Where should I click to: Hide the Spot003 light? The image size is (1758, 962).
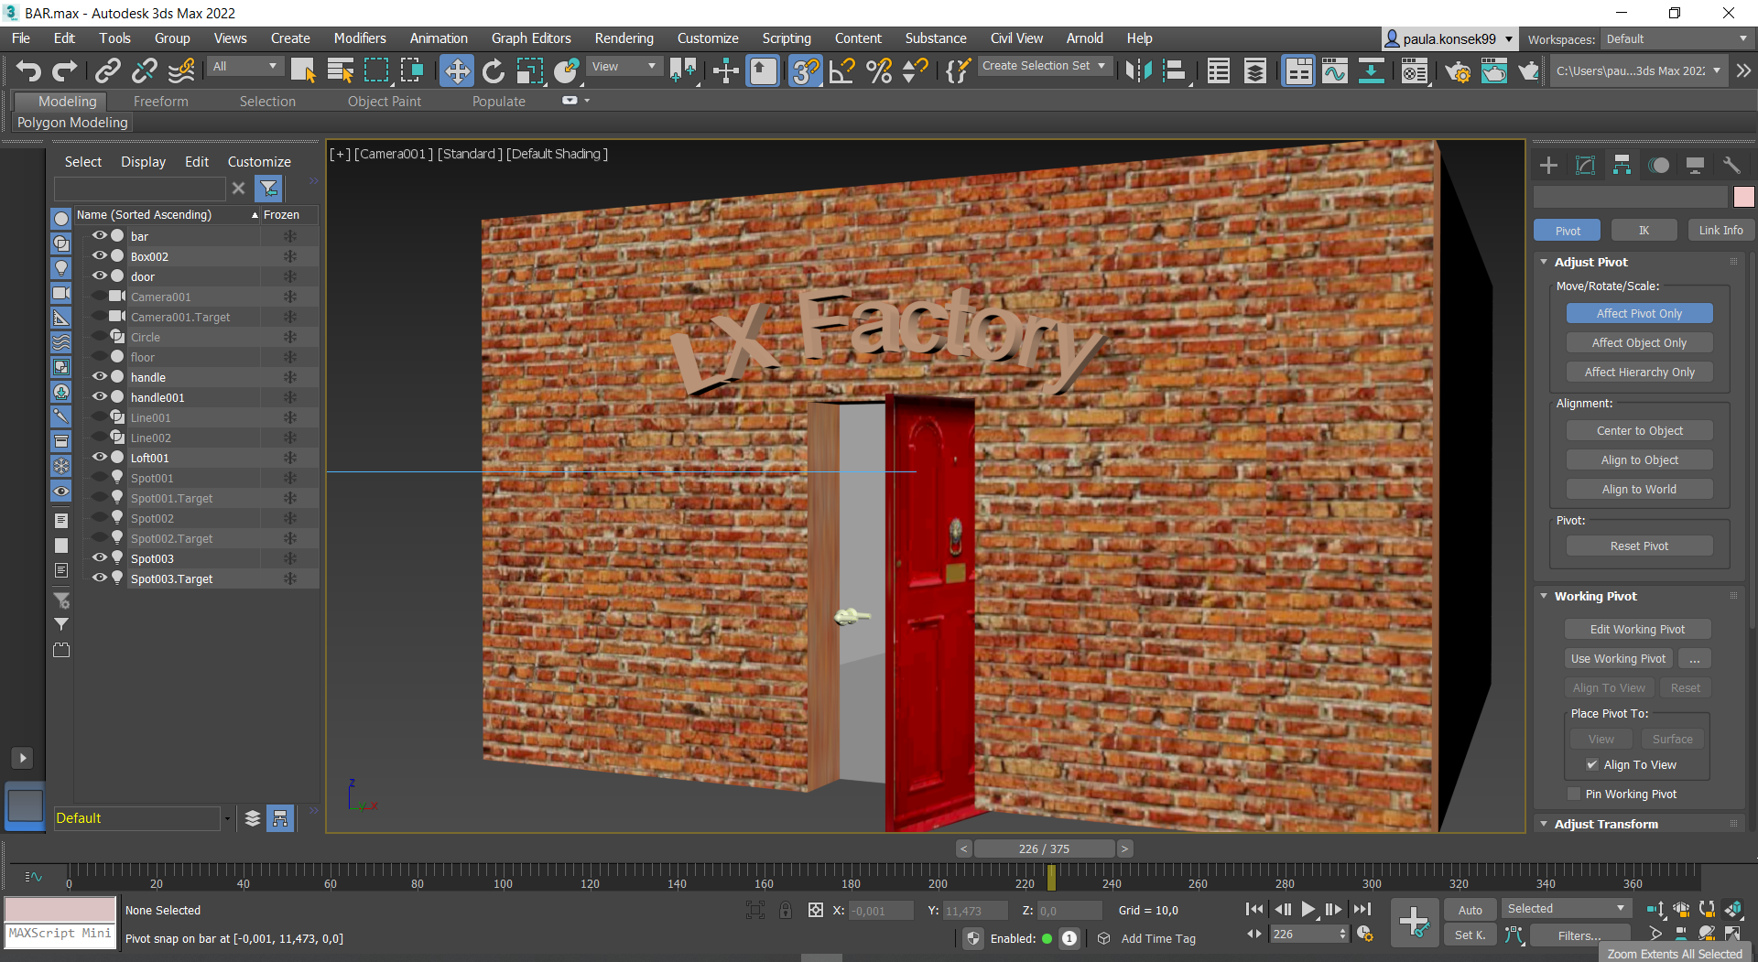100,557
